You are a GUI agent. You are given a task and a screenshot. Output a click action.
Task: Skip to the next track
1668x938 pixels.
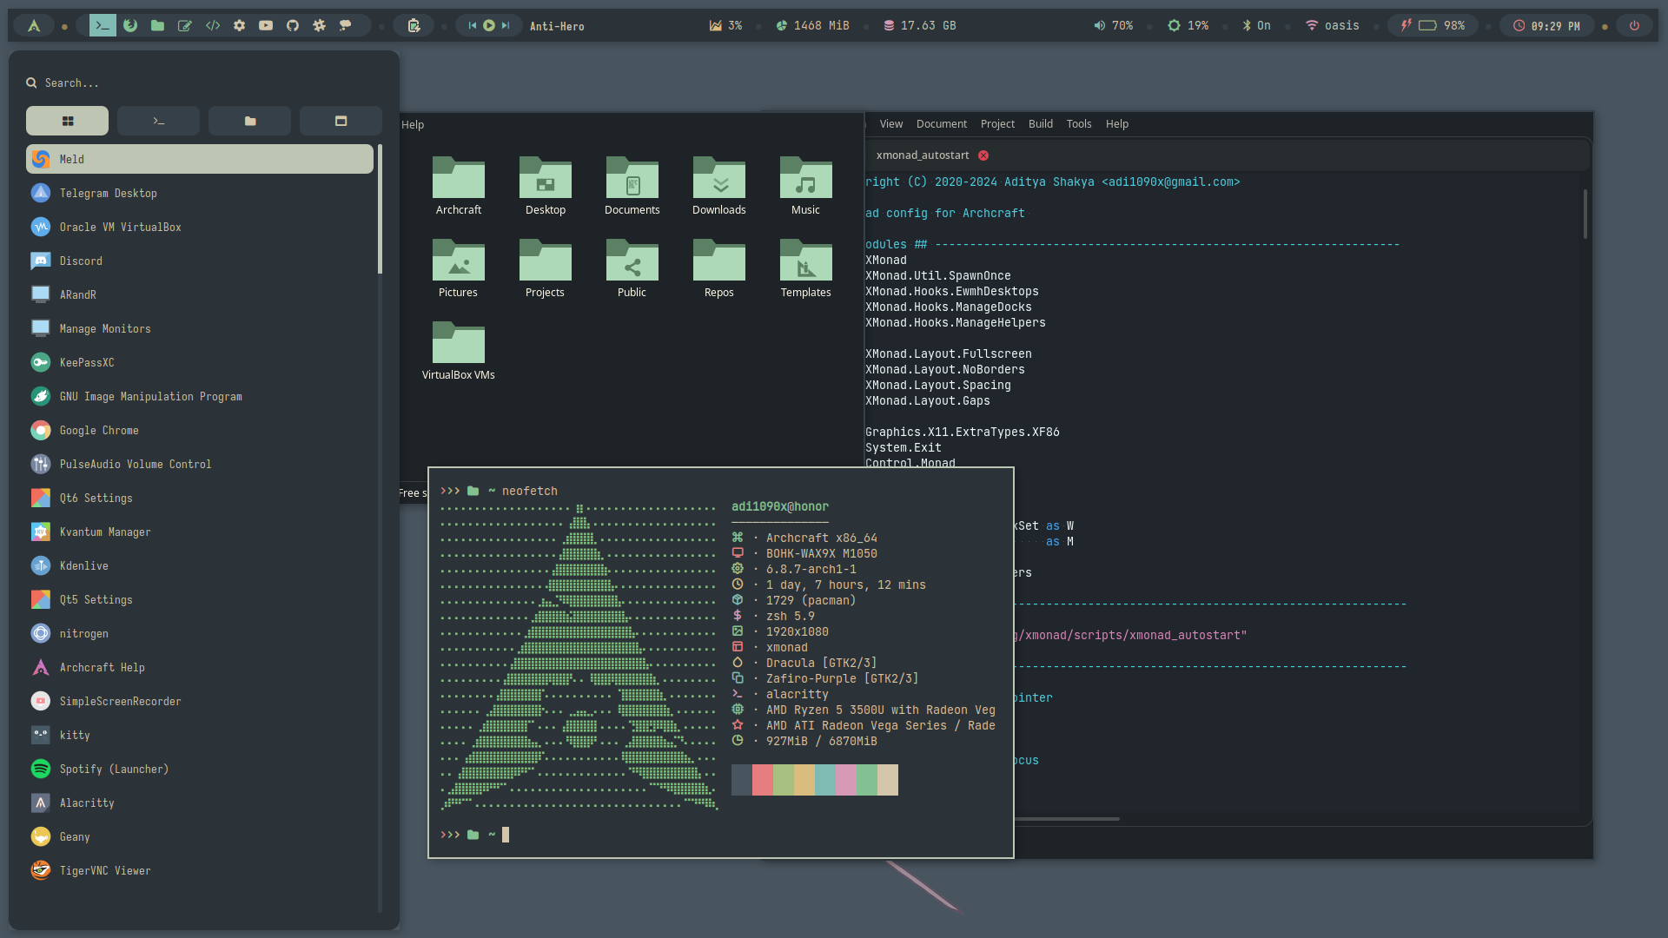(x=506, y=25)
